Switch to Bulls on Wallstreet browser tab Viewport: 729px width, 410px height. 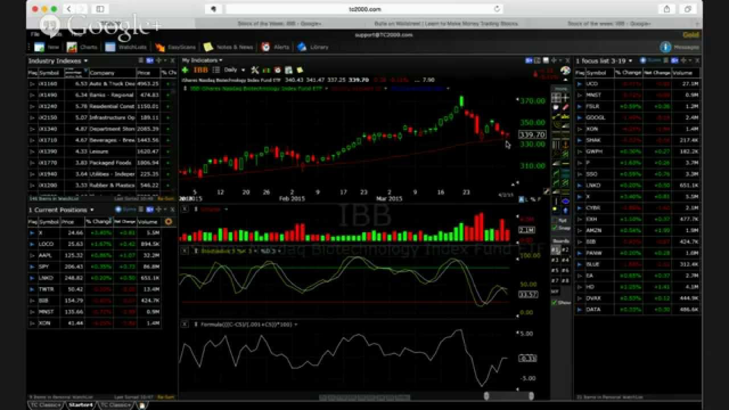(447, 23)
